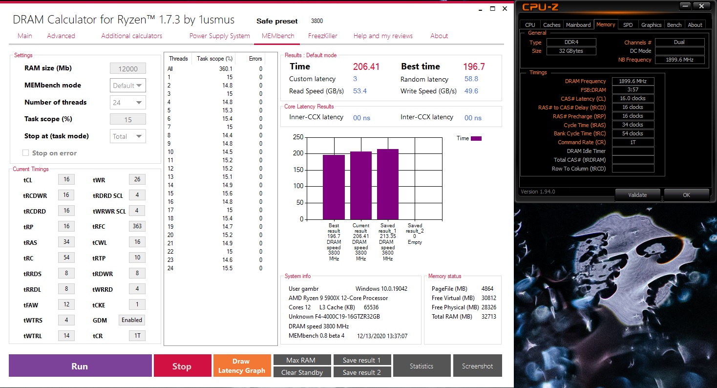Click the Current result bar in chart
The image size is (717, 388).
click(361, 186)
